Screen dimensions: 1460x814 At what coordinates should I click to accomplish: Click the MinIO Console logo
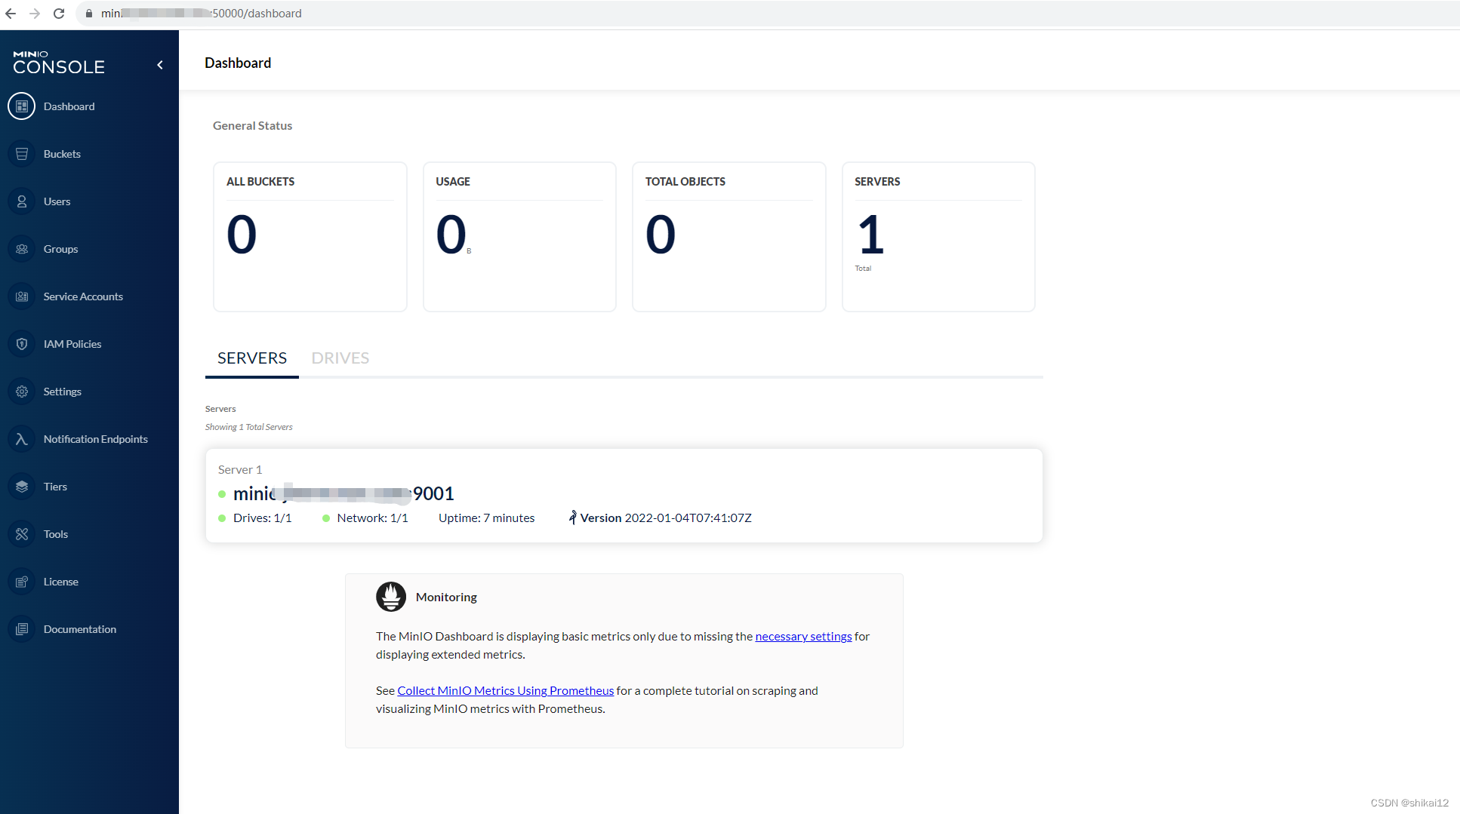(58, 61)
